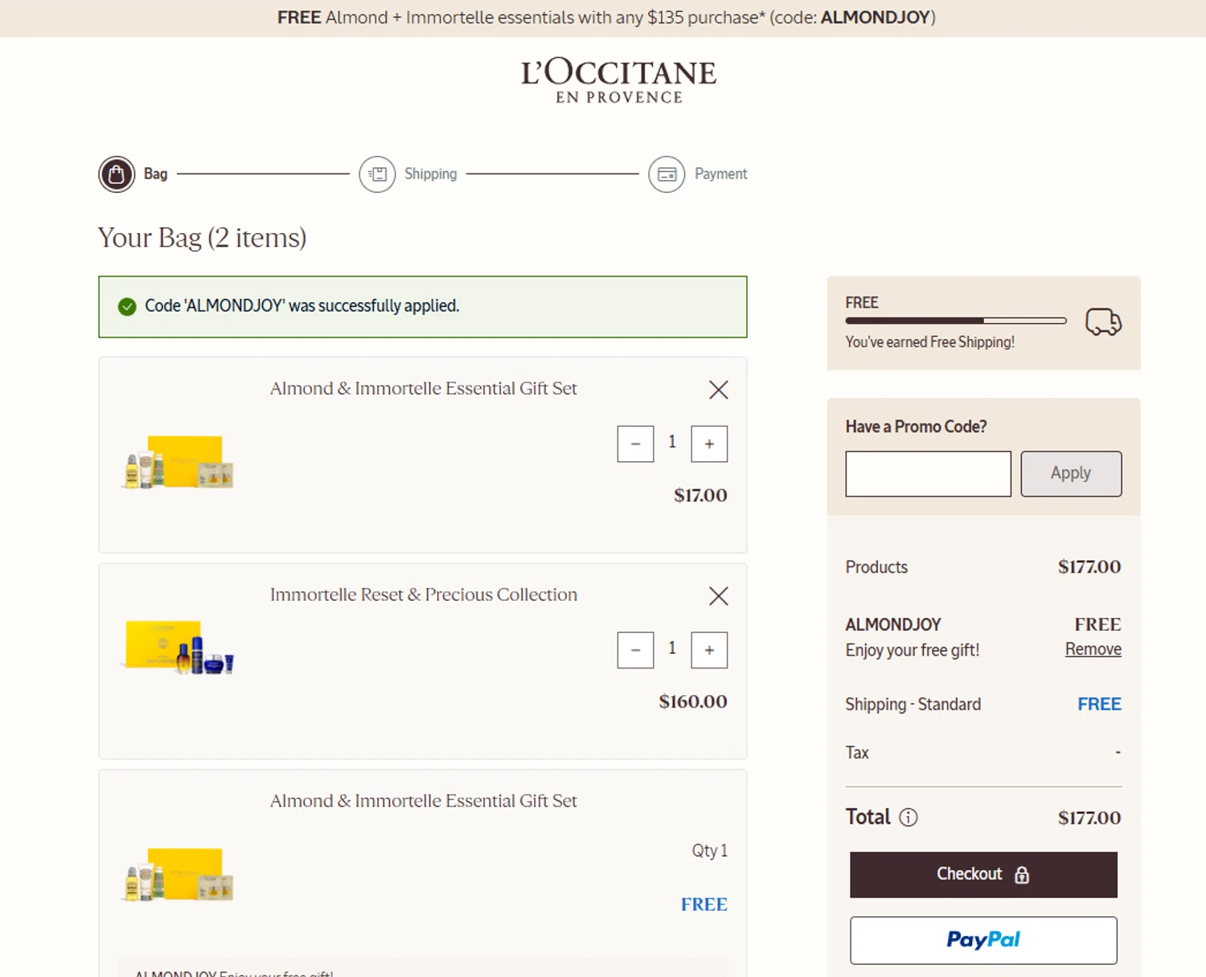The image size is (1206, 977).
Task: Click the Shipping step label
Action: [430, 174]
